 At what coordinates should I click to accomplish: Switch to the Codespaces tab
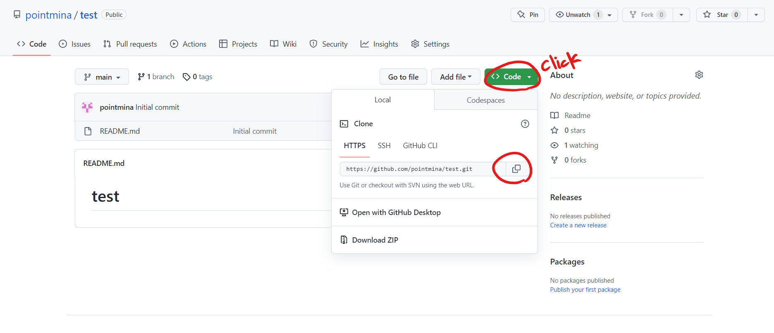(486, 100)
